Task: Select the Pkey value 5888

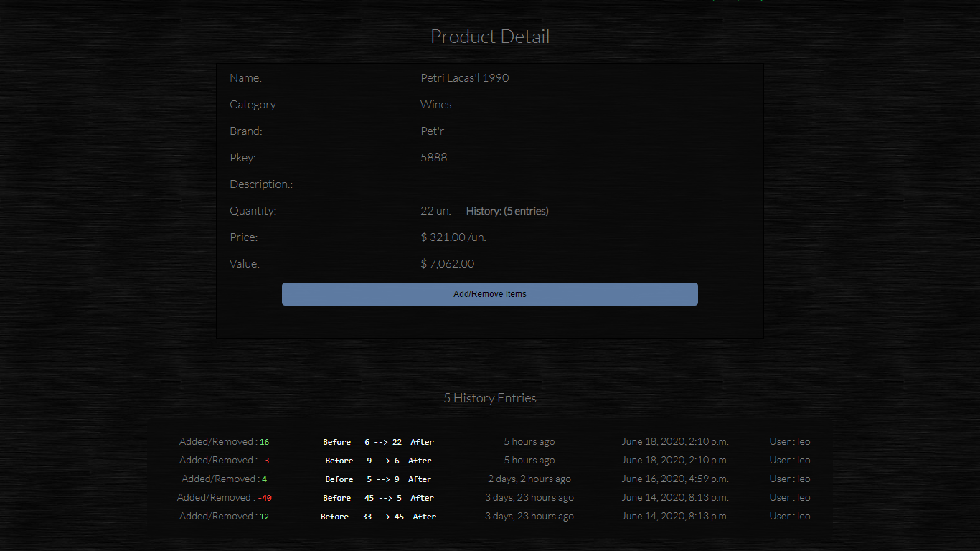Action: [x=433, y=157]
